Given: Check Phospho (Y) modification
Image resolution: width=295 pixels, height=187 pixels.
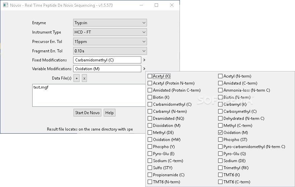Looking at the screenshot, I should coord(150,147).
